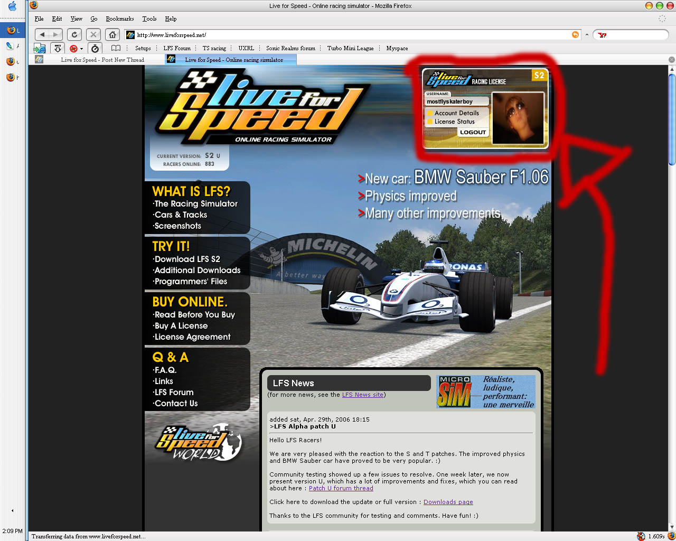Click the folder-with-arrow bookmark toolbar icon
The height and width of the screenshot is (541, 676).
pyautogui.click(x=40, y=49)
